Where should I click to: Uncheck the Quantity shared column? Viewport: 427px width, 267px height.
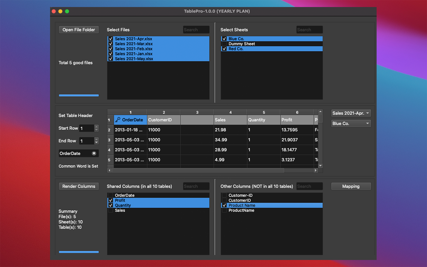[x=111, y=205]
